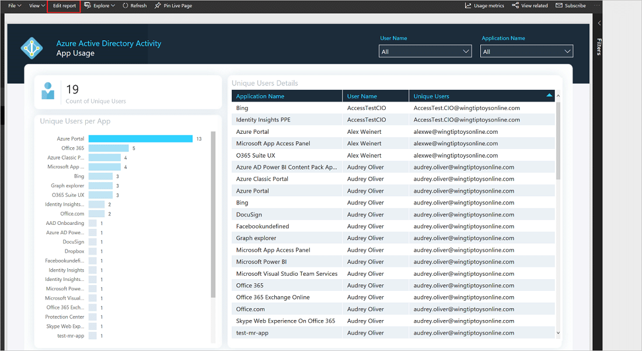This screenshot has width=642, height=351.
Task: Select Facebookundefined cell in table
Action: point(263,227)
